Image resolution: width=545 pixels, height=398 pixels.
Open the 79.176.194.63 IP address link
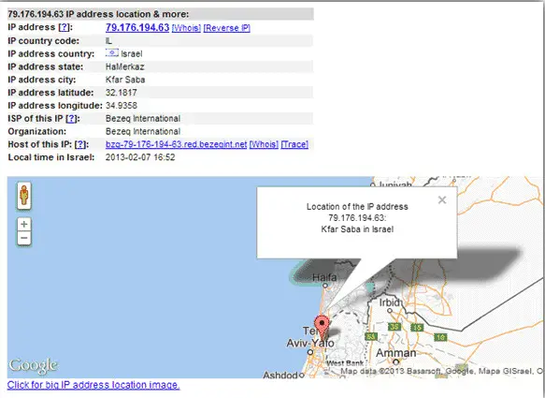click(x=137, y=27)
